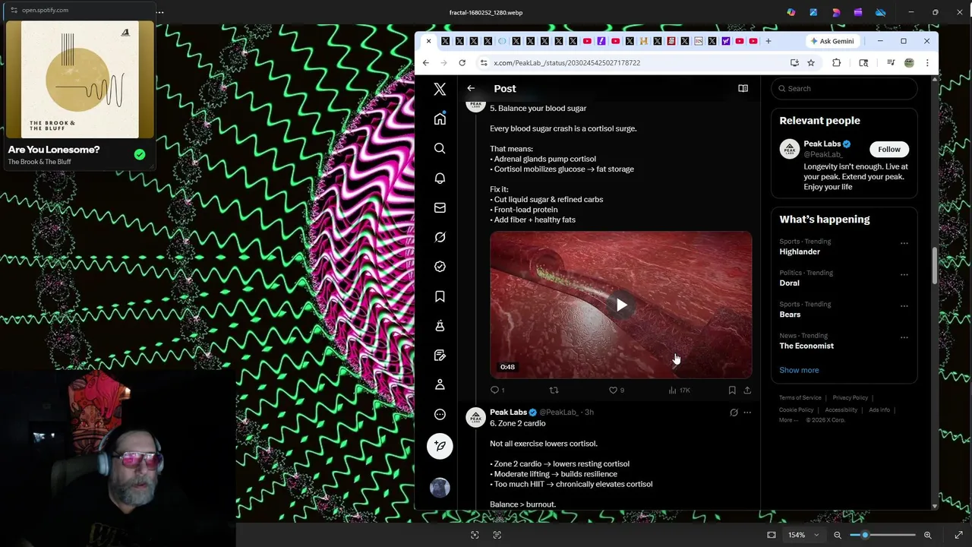The height and width of the screenshot is (547, 972).
Task: Repost the blood sugar post
Action: [554, 390]
